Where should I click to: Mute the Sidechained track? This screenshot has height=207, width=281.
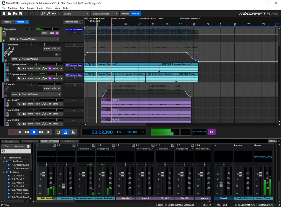pyautogui.click(x=45, y=33)
